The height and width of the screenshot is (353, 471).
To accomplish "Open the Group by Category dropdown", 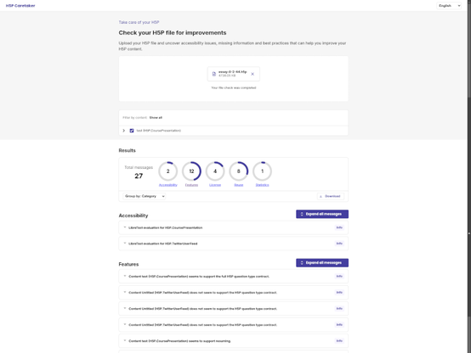I will (x=145, y=196).
